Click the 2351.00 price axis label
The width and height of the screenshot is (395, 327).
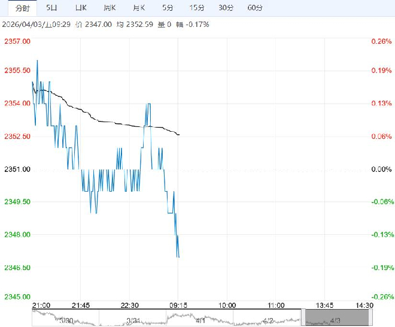17,169
